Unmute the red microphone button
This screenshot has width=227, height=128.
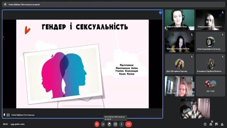[97, 124]
